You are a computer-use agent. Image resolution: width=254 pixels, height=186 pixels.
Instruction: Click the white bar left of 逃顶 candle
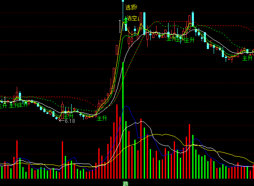(x=120, y=26)
